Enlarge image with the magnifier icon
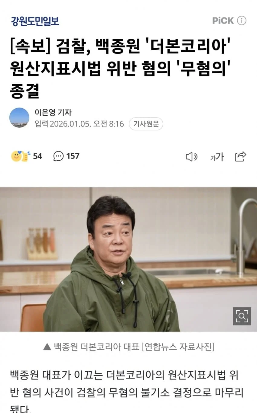The image size is (257, 413). point(242,316)
